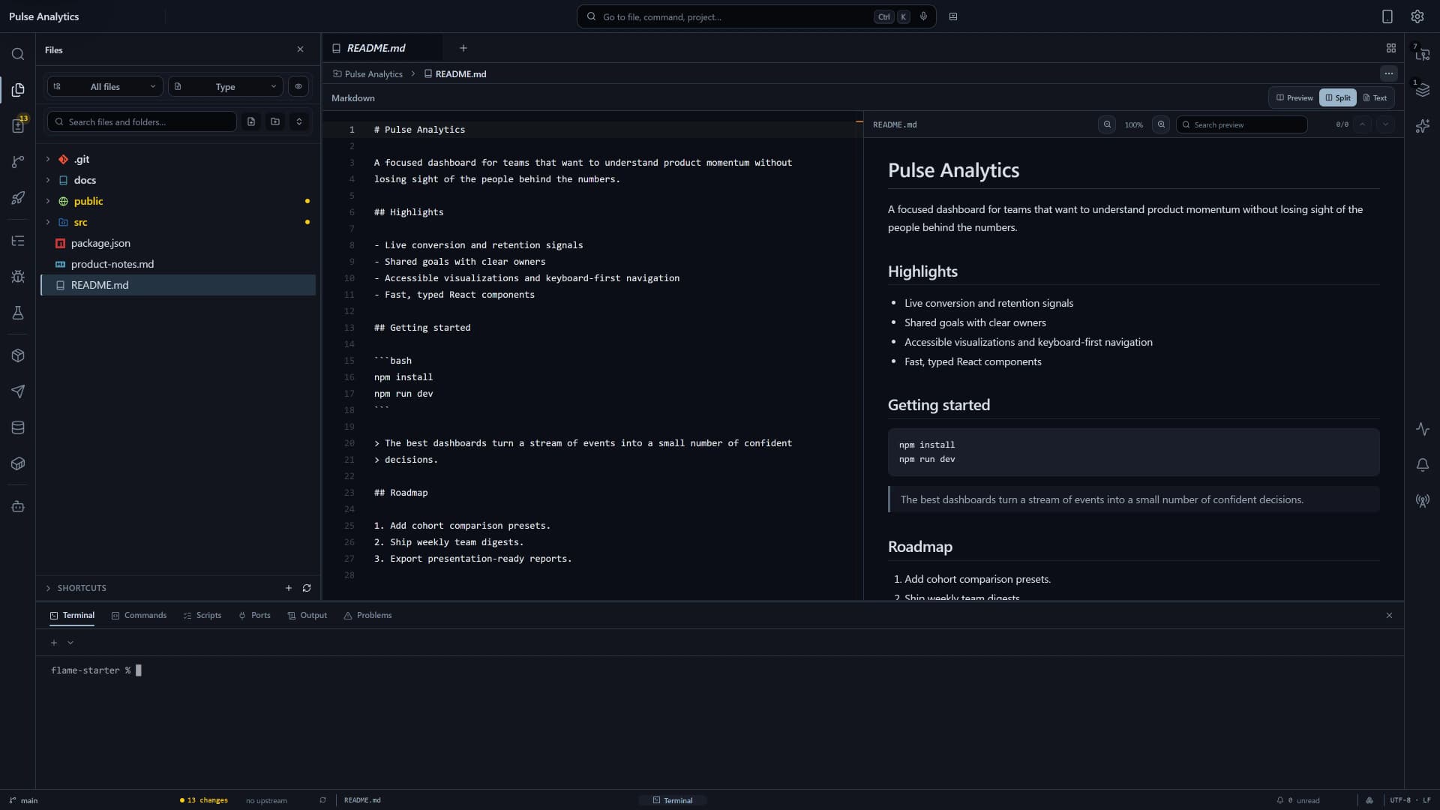
Task: Switch to the Scripts tab
Action: pos(202,615)
